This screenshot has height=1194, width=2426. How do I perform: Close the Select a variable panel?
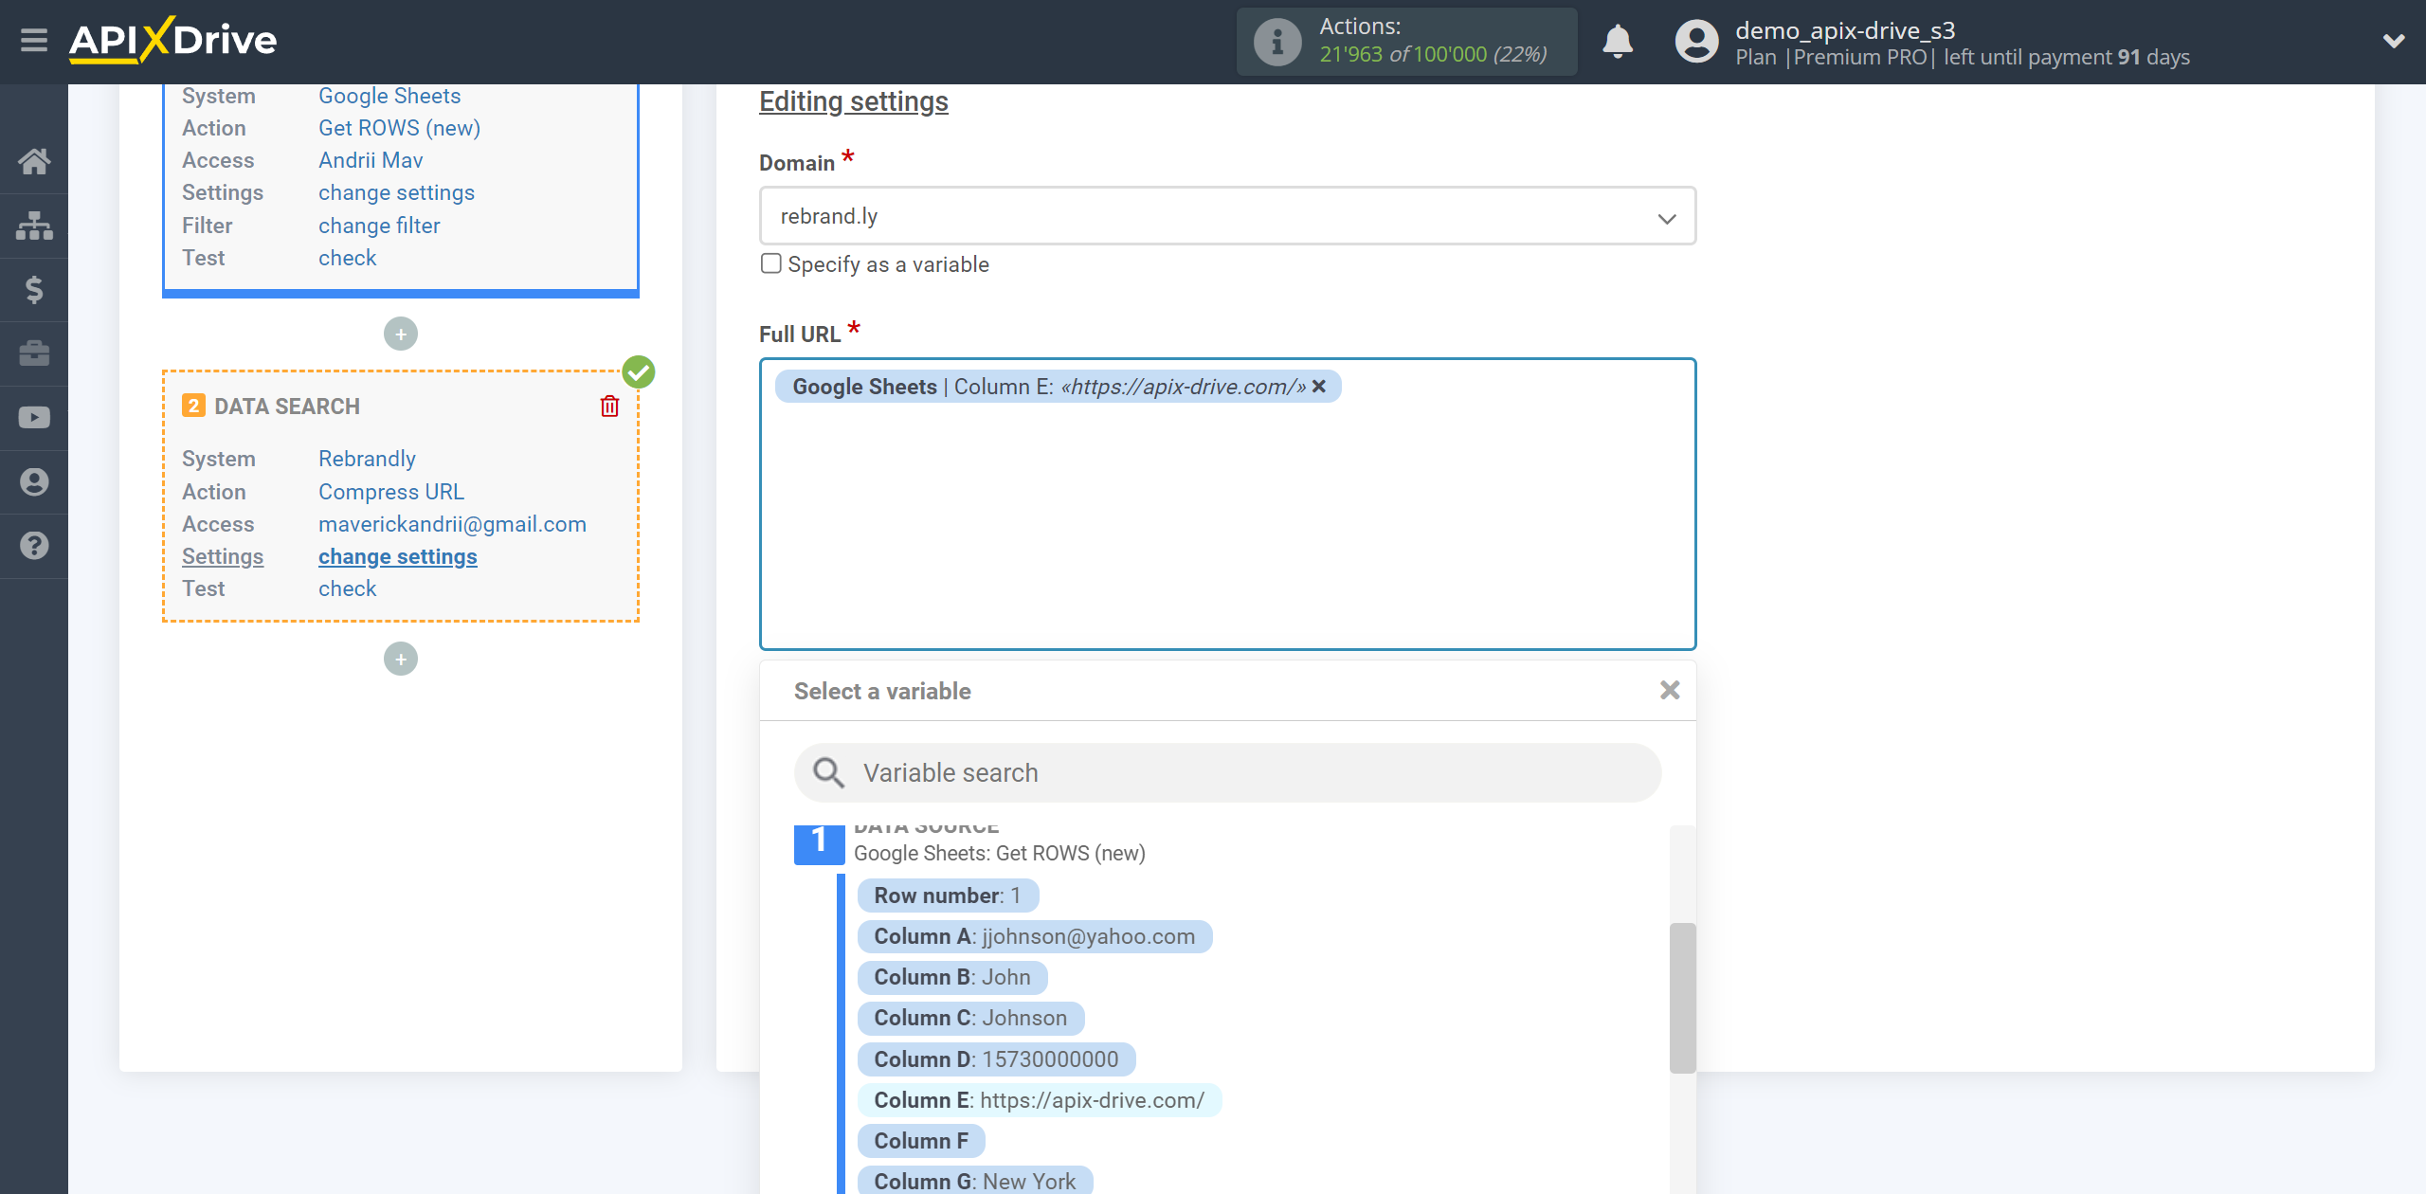coord(1668,690)
